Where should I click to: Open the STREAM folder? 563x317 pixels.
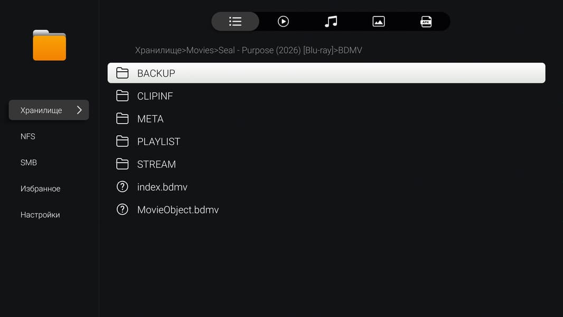tap(156, 164)
